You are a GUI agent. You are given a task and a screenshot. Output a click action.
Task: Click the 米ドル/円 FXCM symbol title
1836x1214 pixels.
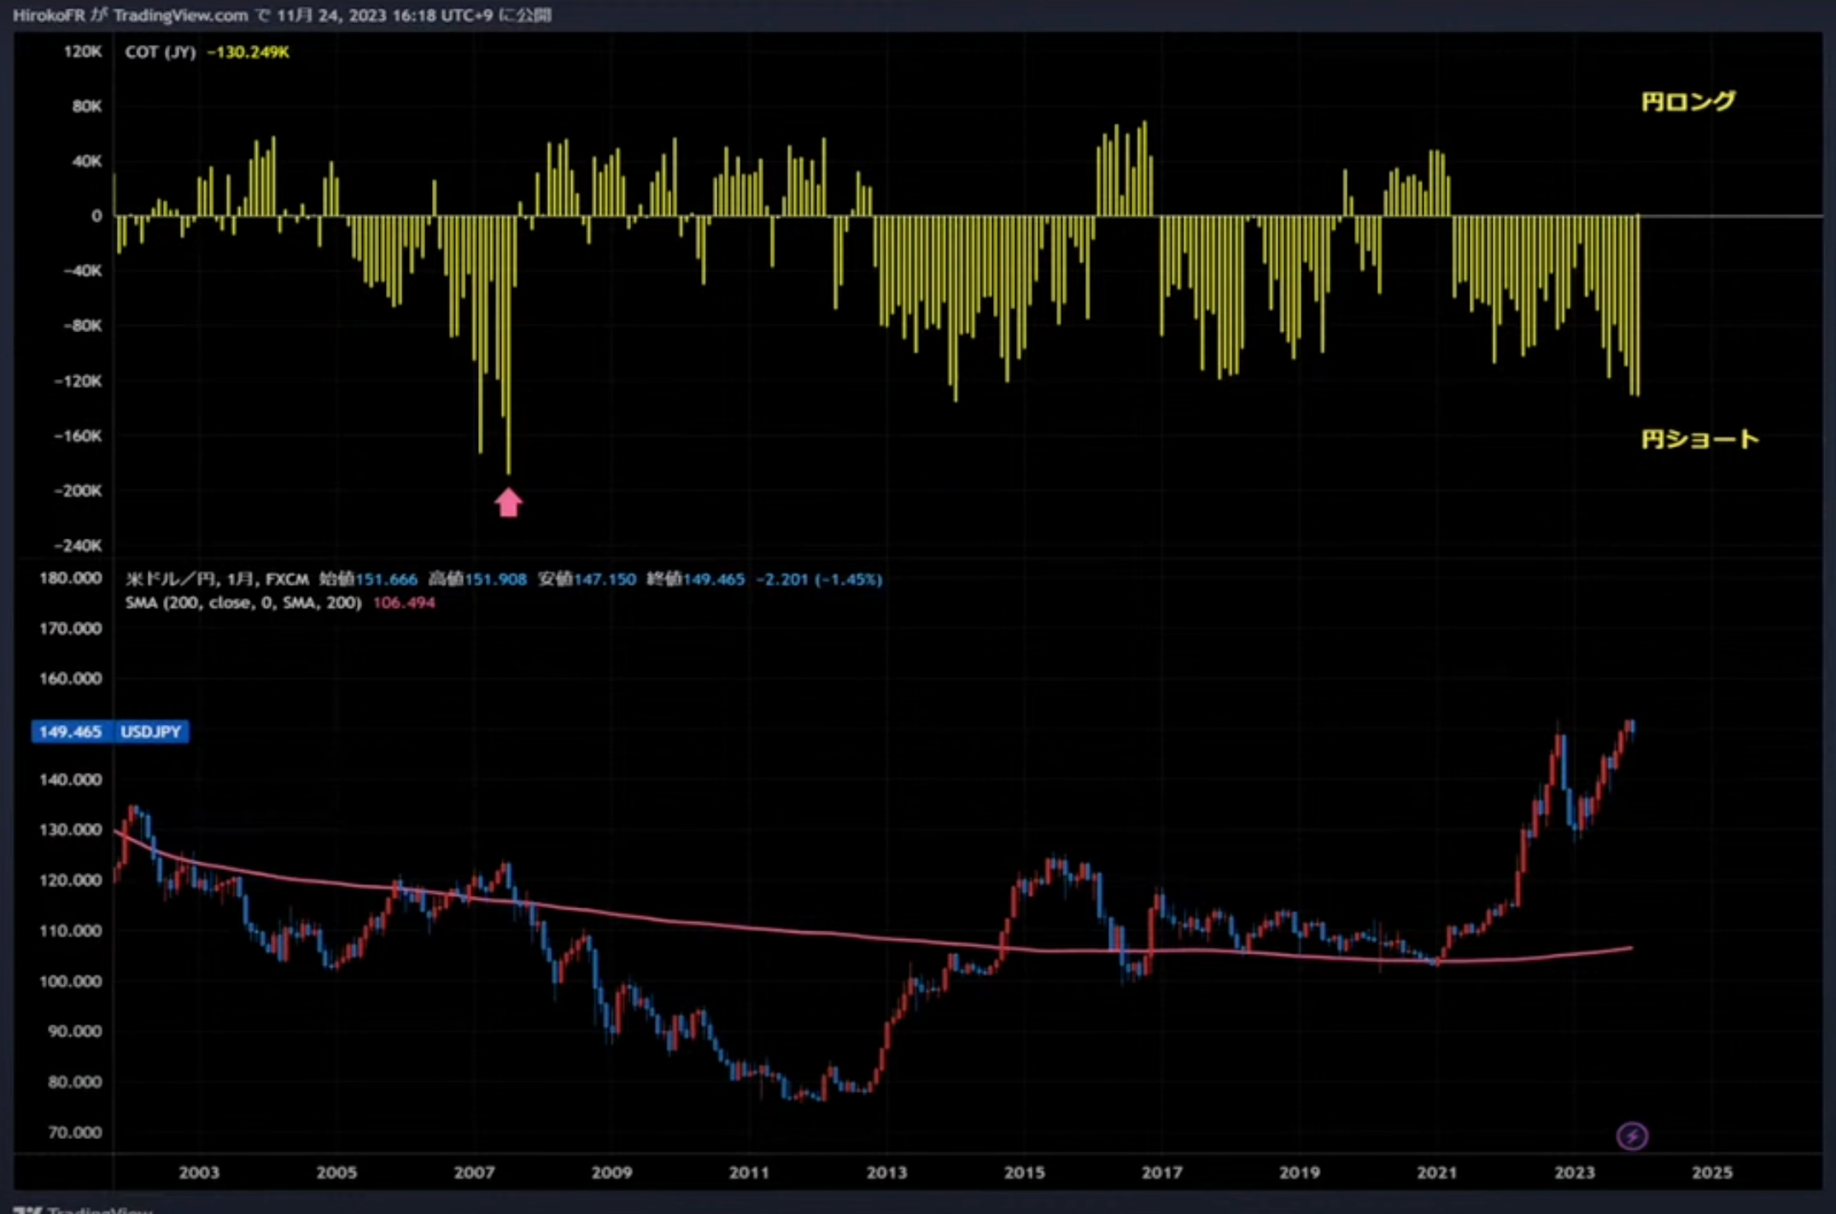click(217, 579)
